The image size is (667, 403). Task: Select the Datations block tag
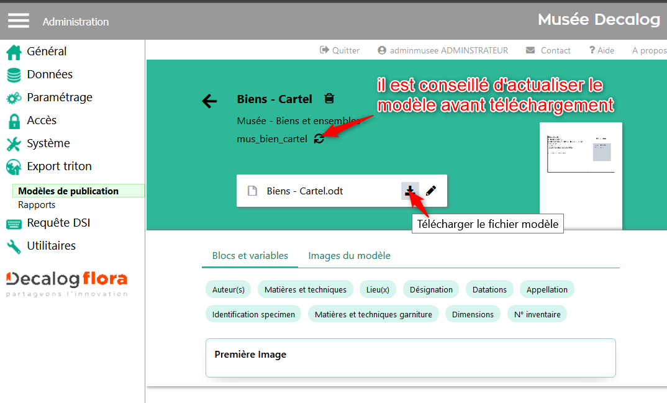(489, 289)
